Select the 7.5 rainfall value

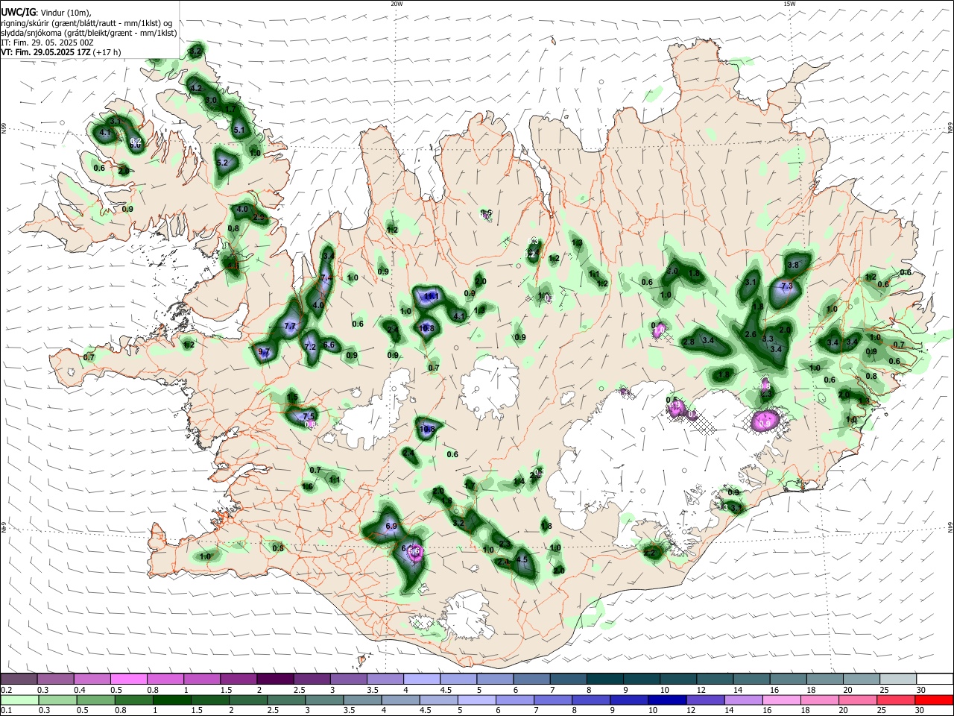point(309,415)
